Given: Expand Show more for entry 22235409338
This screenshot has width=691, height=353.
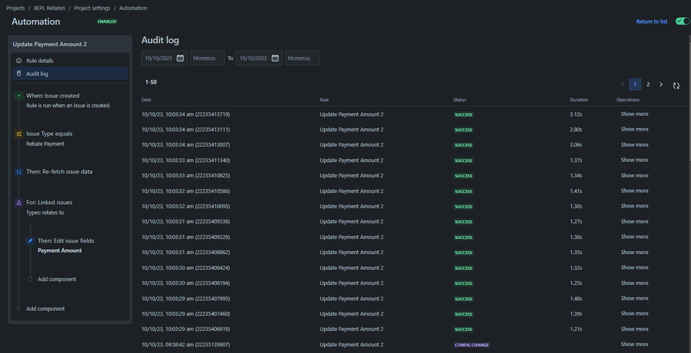Looking at the screenshot, I should (x=635, y=221).
